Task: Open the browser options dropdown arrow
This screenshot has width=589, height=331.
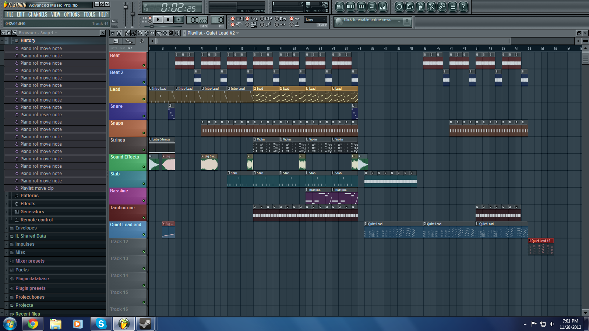Action: pyautogui.click(x=3, y=33)
